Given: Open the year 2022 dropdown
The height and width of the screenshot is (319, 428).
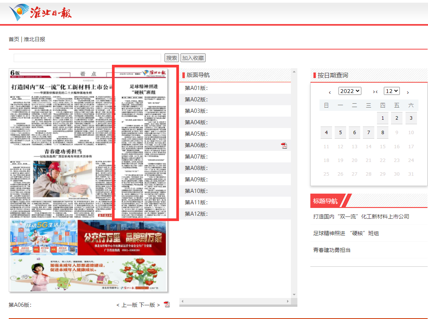Looking at the screenshot, I should (x=350, y=91).
